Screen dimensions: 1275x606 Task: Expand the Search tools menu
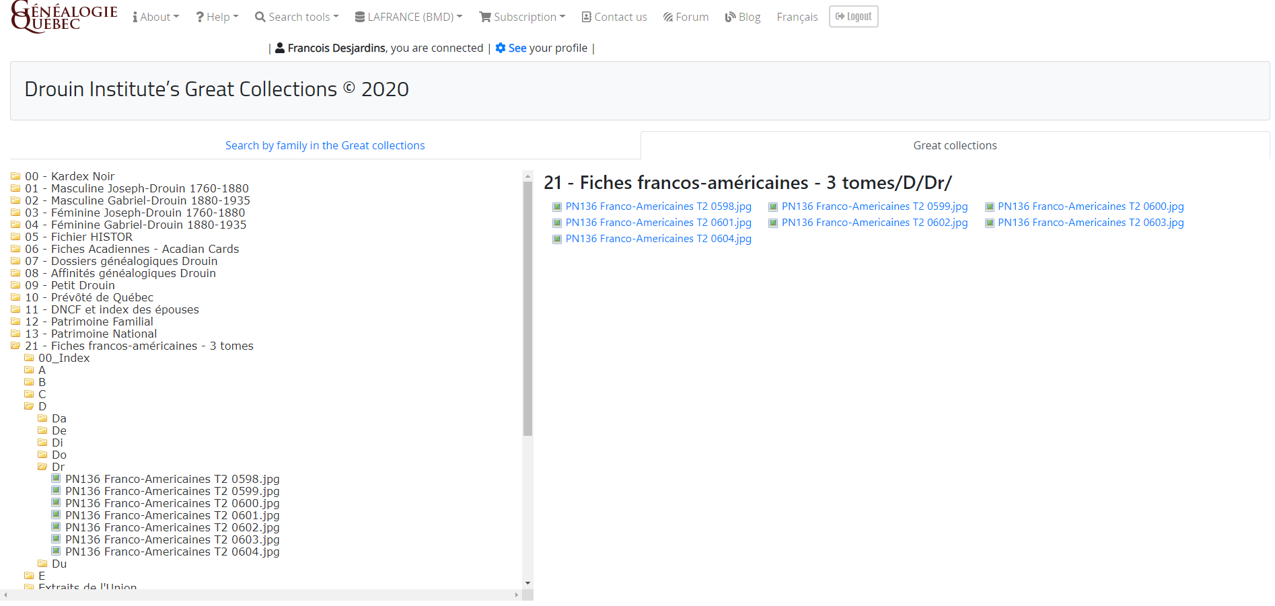pos(297,17)
